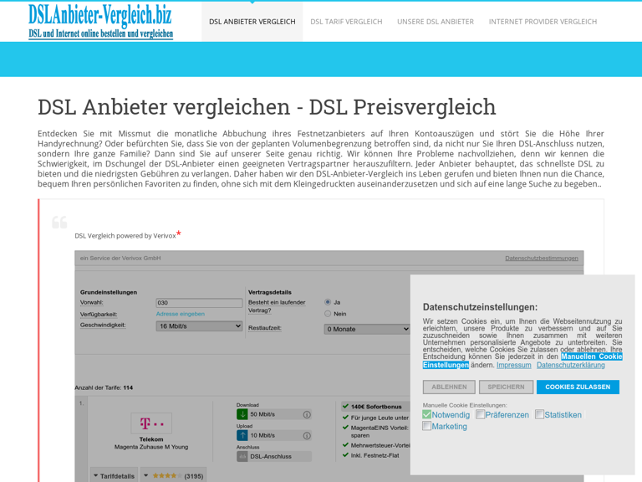Click the Vorwahl input field

[199, 303]
